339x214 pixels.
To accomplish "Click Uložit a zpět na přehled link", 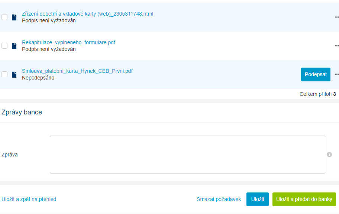I will (x=29, y=199).
